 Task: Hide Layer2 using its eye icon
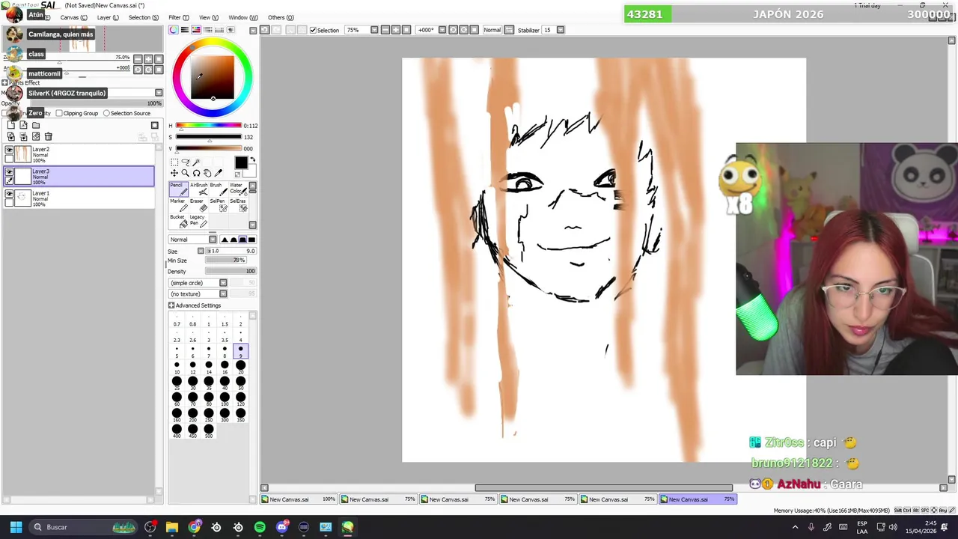[9, 150]
